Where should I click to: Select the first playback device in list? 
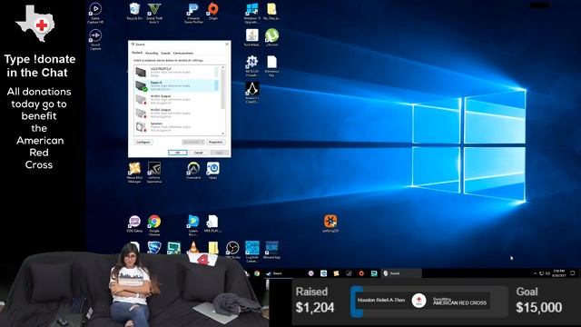click(x=176, y=72)
